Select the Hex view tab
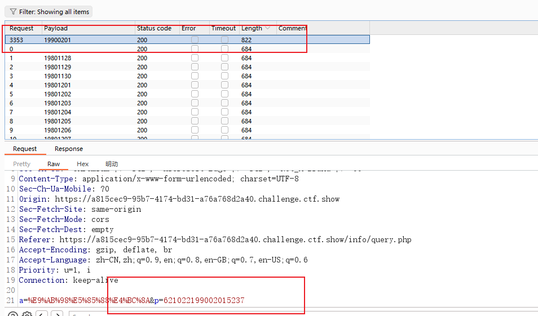The width and height of the screenshot is (538, 316). [83, 164]
